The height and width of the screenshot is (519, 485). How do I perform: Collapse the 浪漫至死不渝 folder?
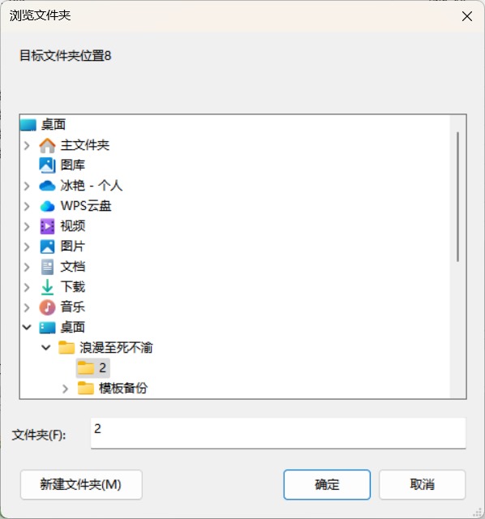(46, 348)
